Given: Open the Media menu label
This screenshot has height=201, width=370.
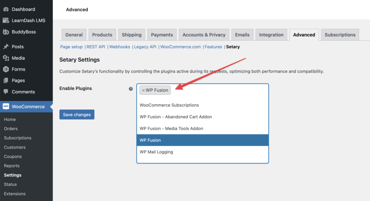Looking at the screenshot, I should coord(18,58).
